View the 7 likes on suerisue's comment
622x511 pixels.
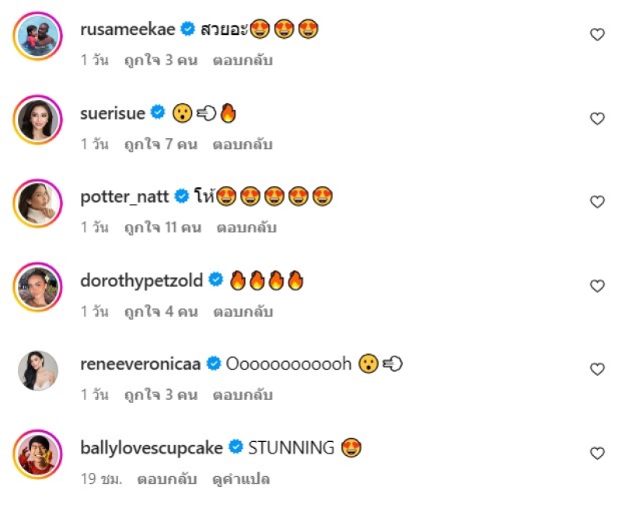pos(160,144)
